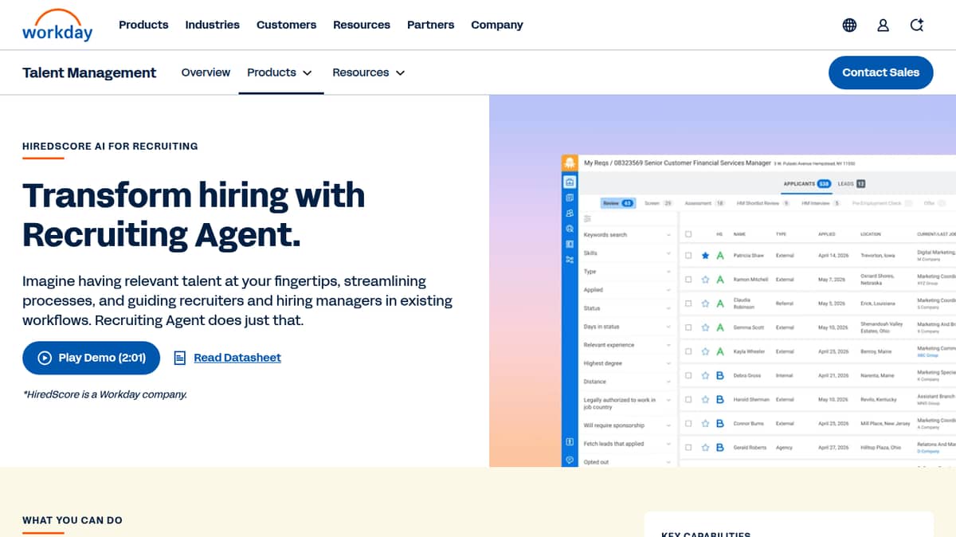Open the Customers menu
Image resolution: width=956 pixels, height=537 pixels.
286,25
